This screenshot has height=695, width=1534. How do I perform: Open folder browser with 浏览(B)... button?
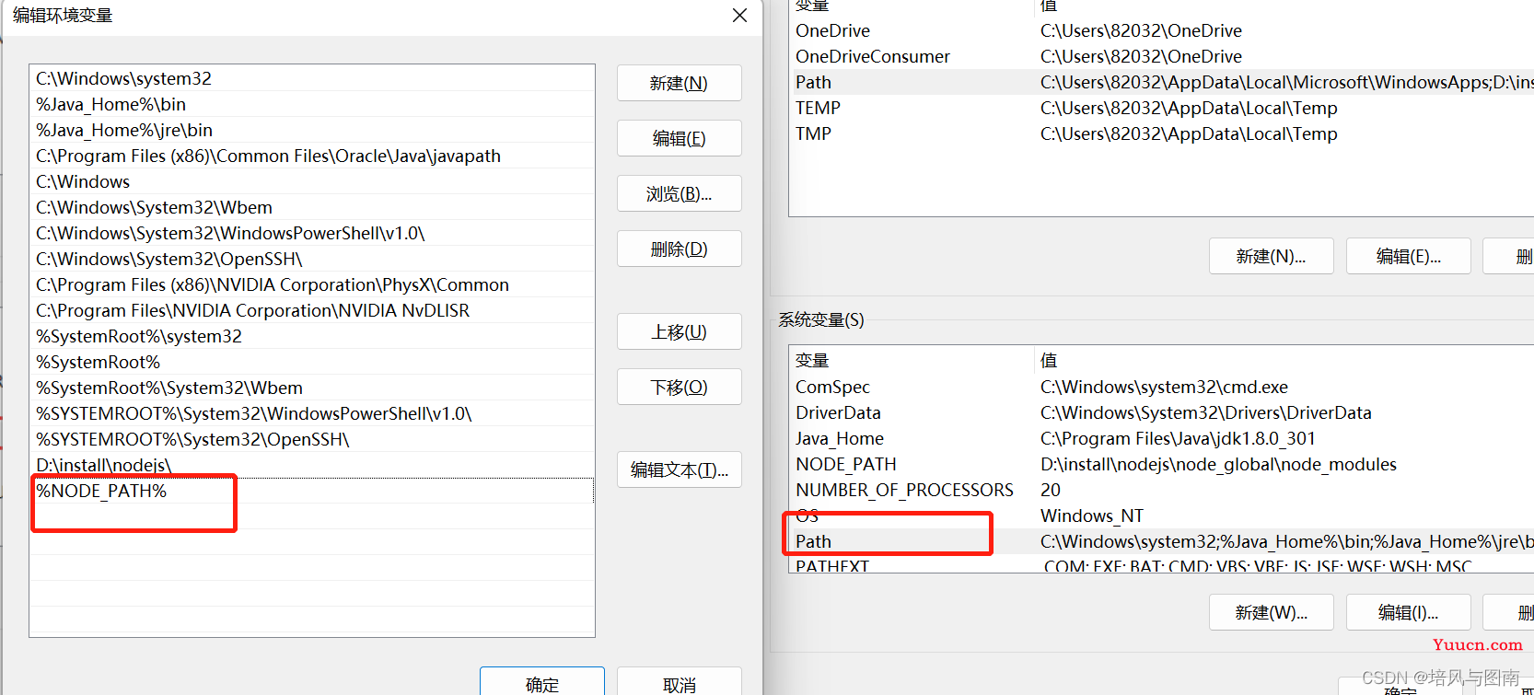point(679,193)
